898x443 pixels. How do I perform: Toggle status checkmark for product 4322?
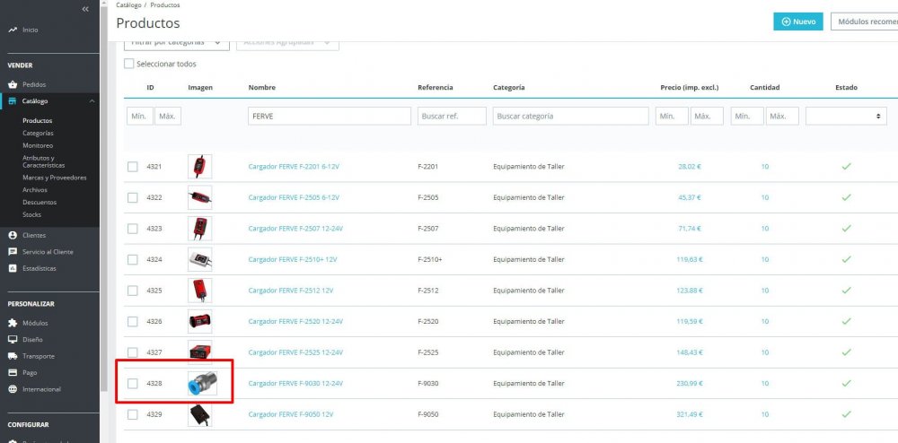click(846, 197)
